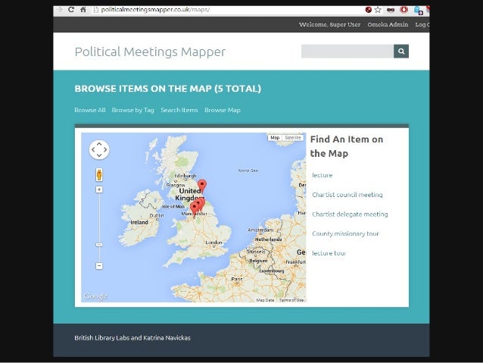Click Welcome, Super User link
483x363 pixels.
click(329, 25)
